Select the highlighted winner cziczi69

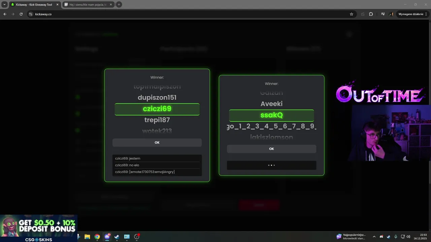point(157,109)
